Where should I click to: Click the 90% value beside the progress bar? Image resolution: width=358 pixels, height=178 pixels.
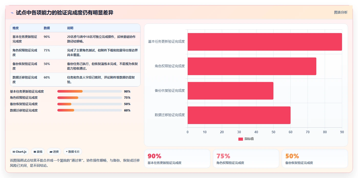(x=127, y=92)
